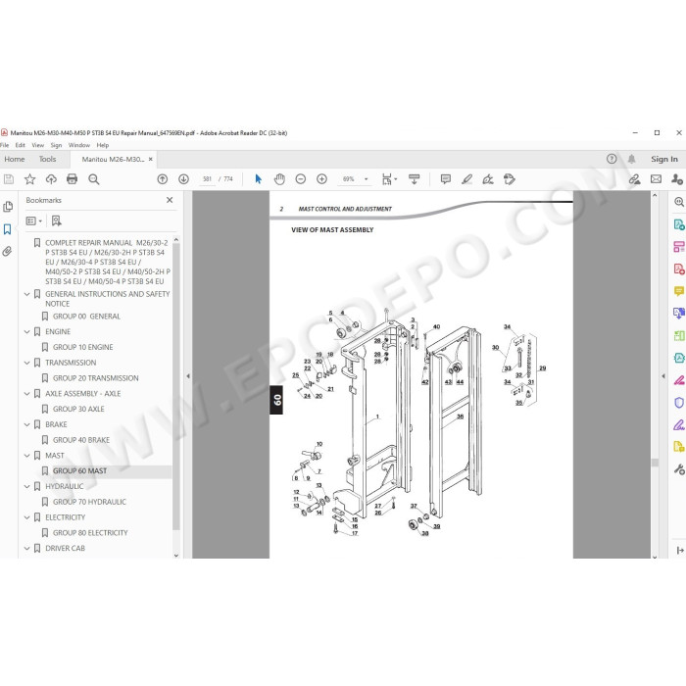686x686 pixels.
Task: Jump to GROUP 70 HYDRAULIC bookmark
Action: pos(89,502)
